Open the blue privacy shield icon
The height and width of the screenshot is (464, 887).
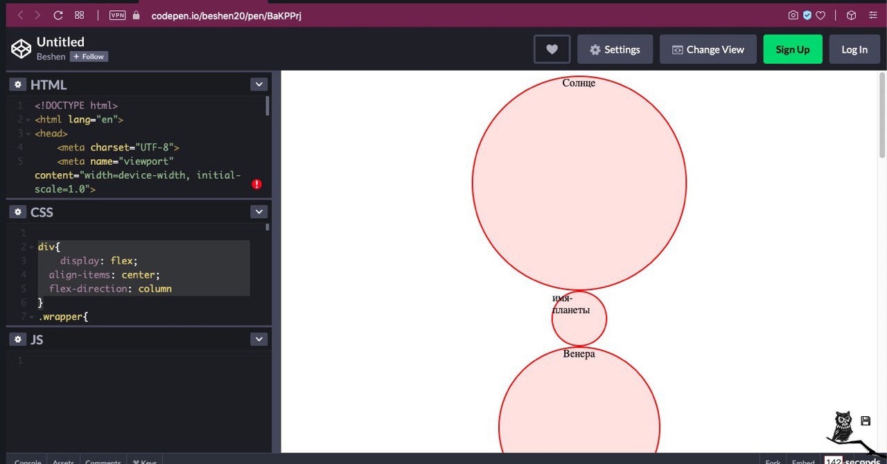pos(807,15)
